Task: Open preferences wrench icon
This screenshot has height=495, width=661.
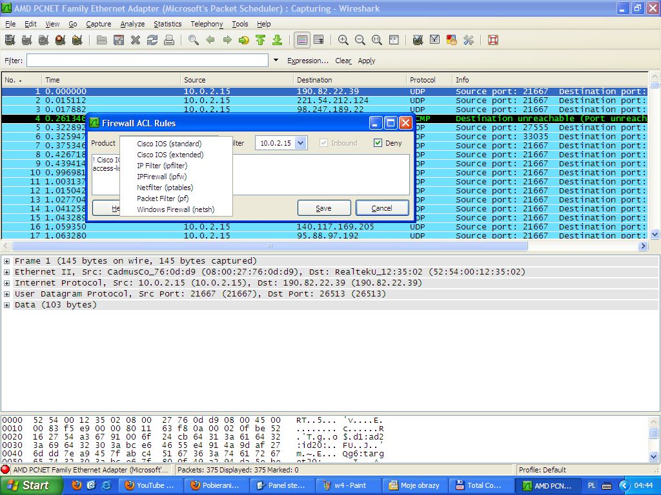Action: (x=469, y=40)
